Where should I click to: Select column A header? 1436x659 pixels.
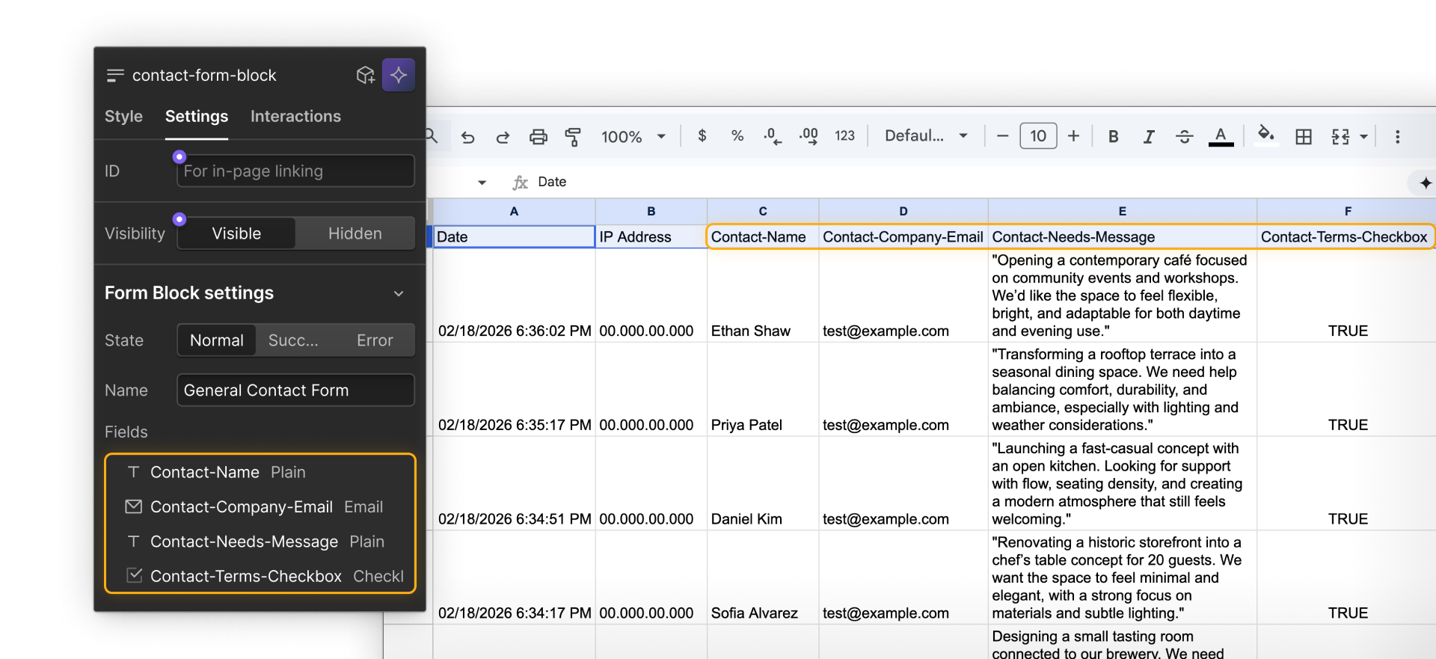tap(514, 212)
